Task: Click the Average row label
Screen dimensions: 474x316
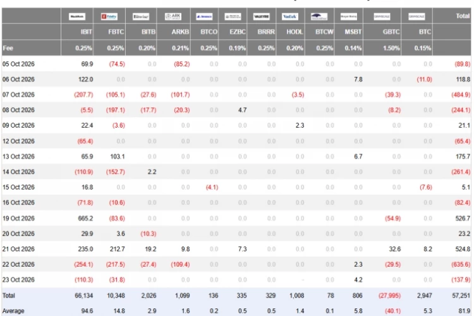Action: pyautogui.click(x=13, y=311)
